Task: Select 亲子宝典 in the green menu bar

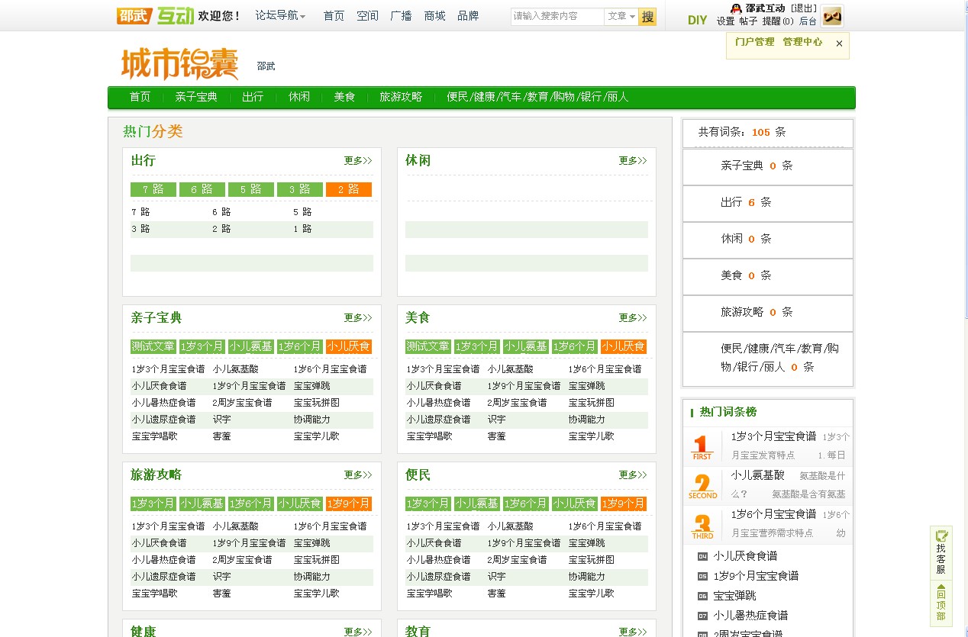Action: click(196, 97)
